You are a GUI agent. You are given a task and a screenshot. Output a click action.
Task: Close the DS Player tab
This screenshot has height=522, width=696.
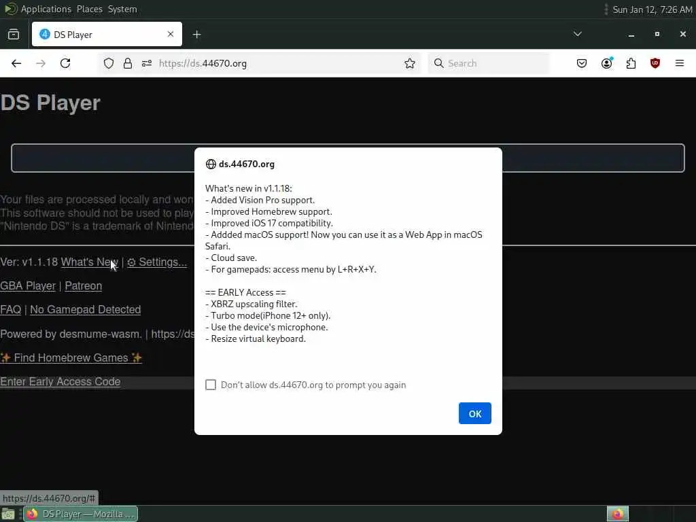pos(171,34)
